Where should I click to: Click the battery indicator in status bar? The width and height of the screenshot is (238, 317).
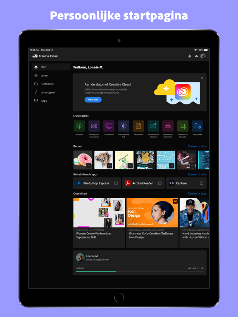click(x=206, y=50)
